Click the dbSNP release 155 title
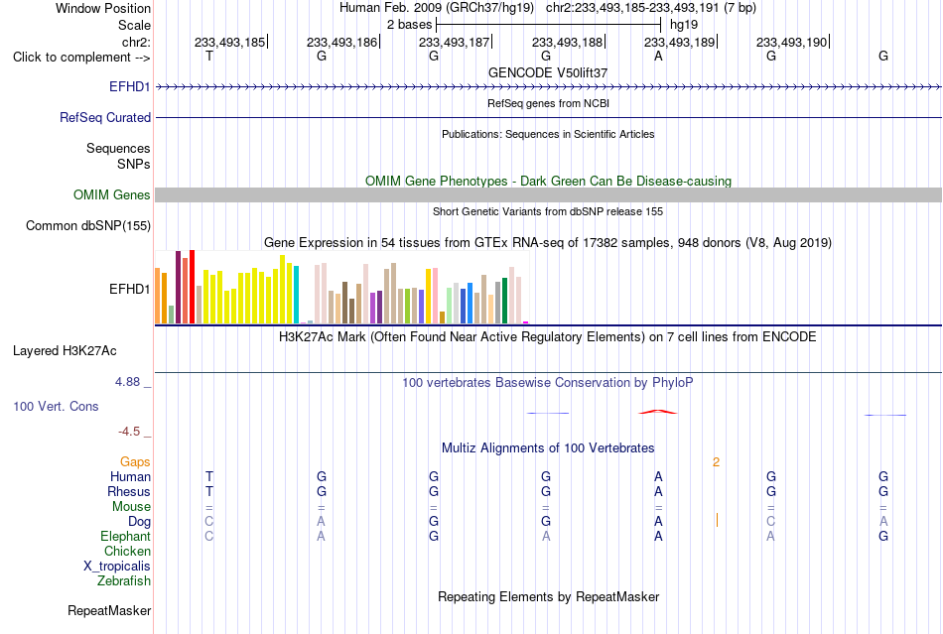The width and height of the screenshot is (943, 634). pos(548,211)
